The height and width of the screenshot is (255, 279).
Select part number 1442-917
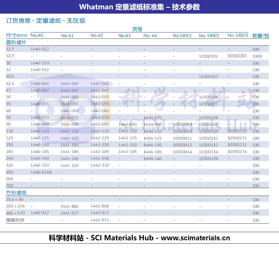[100, 213]
